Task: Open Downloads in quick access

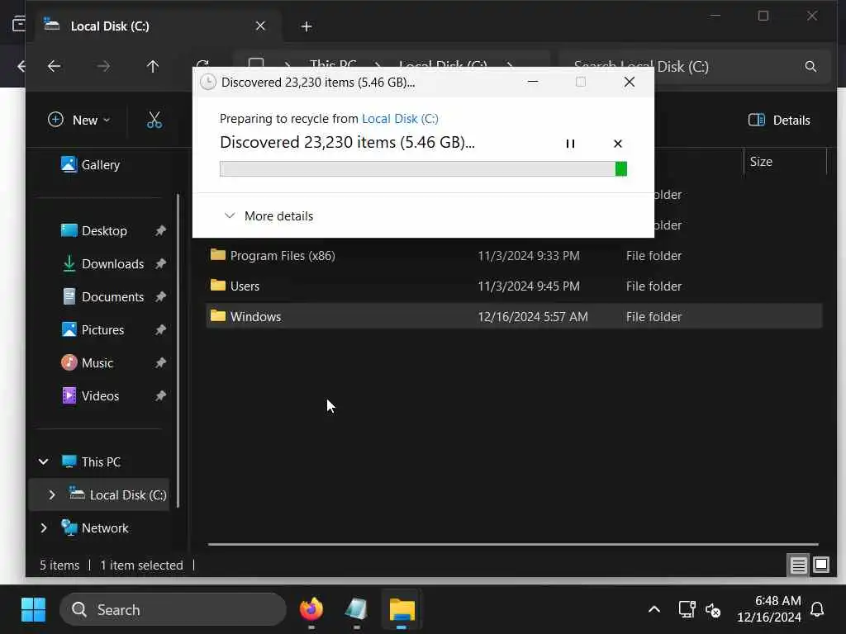Action: point(102,263)
